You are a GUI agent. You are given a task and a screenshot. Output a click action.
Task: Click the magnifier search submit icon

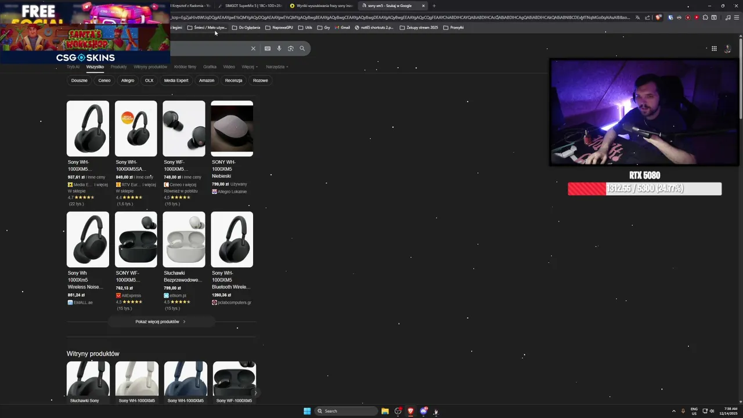coord(302,48)
